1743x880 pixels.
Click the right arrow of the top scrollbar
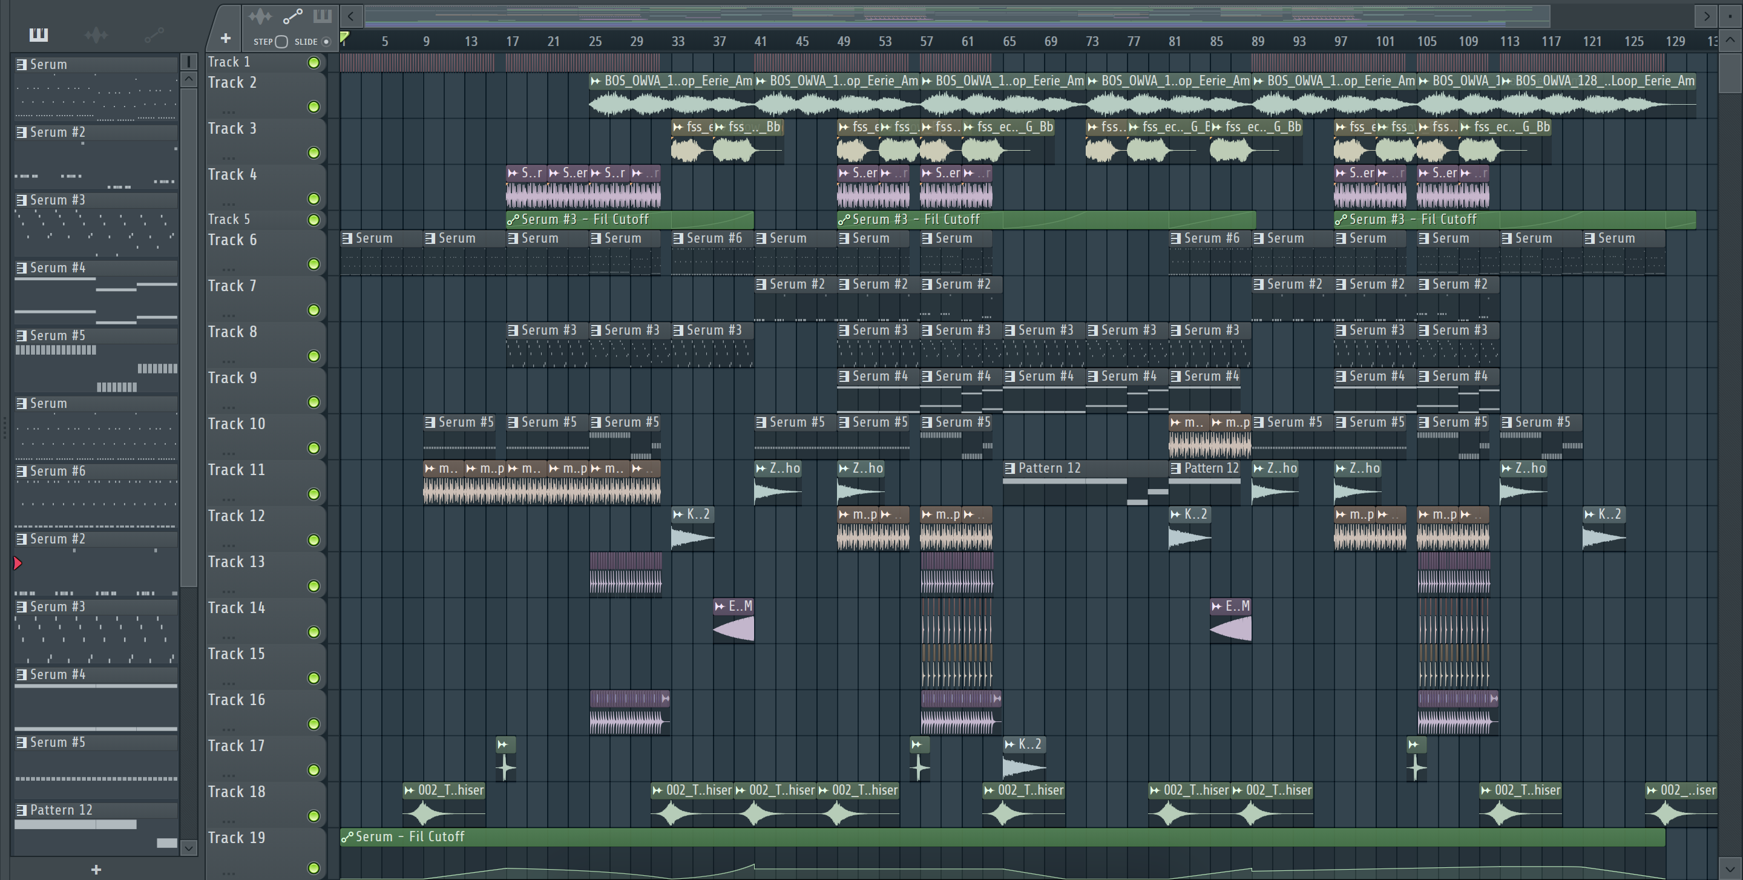[1706, 16]
